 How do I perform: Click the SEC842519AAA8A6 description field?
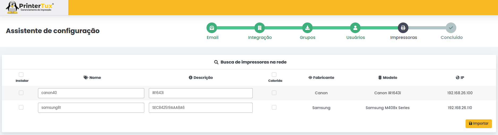[201, 108]
